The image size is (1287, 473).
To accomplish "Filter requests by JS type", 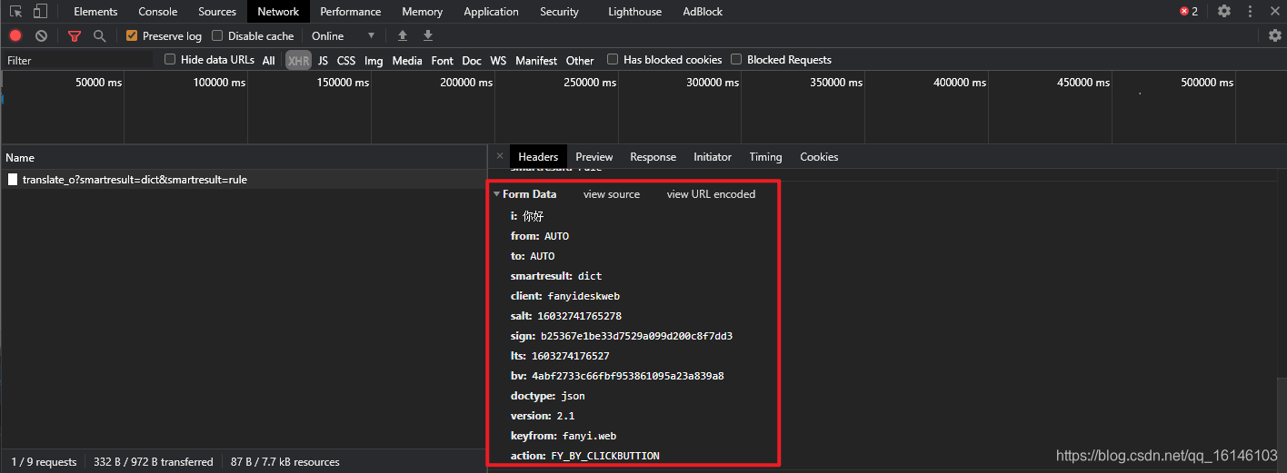I will (x=323, y=60).
